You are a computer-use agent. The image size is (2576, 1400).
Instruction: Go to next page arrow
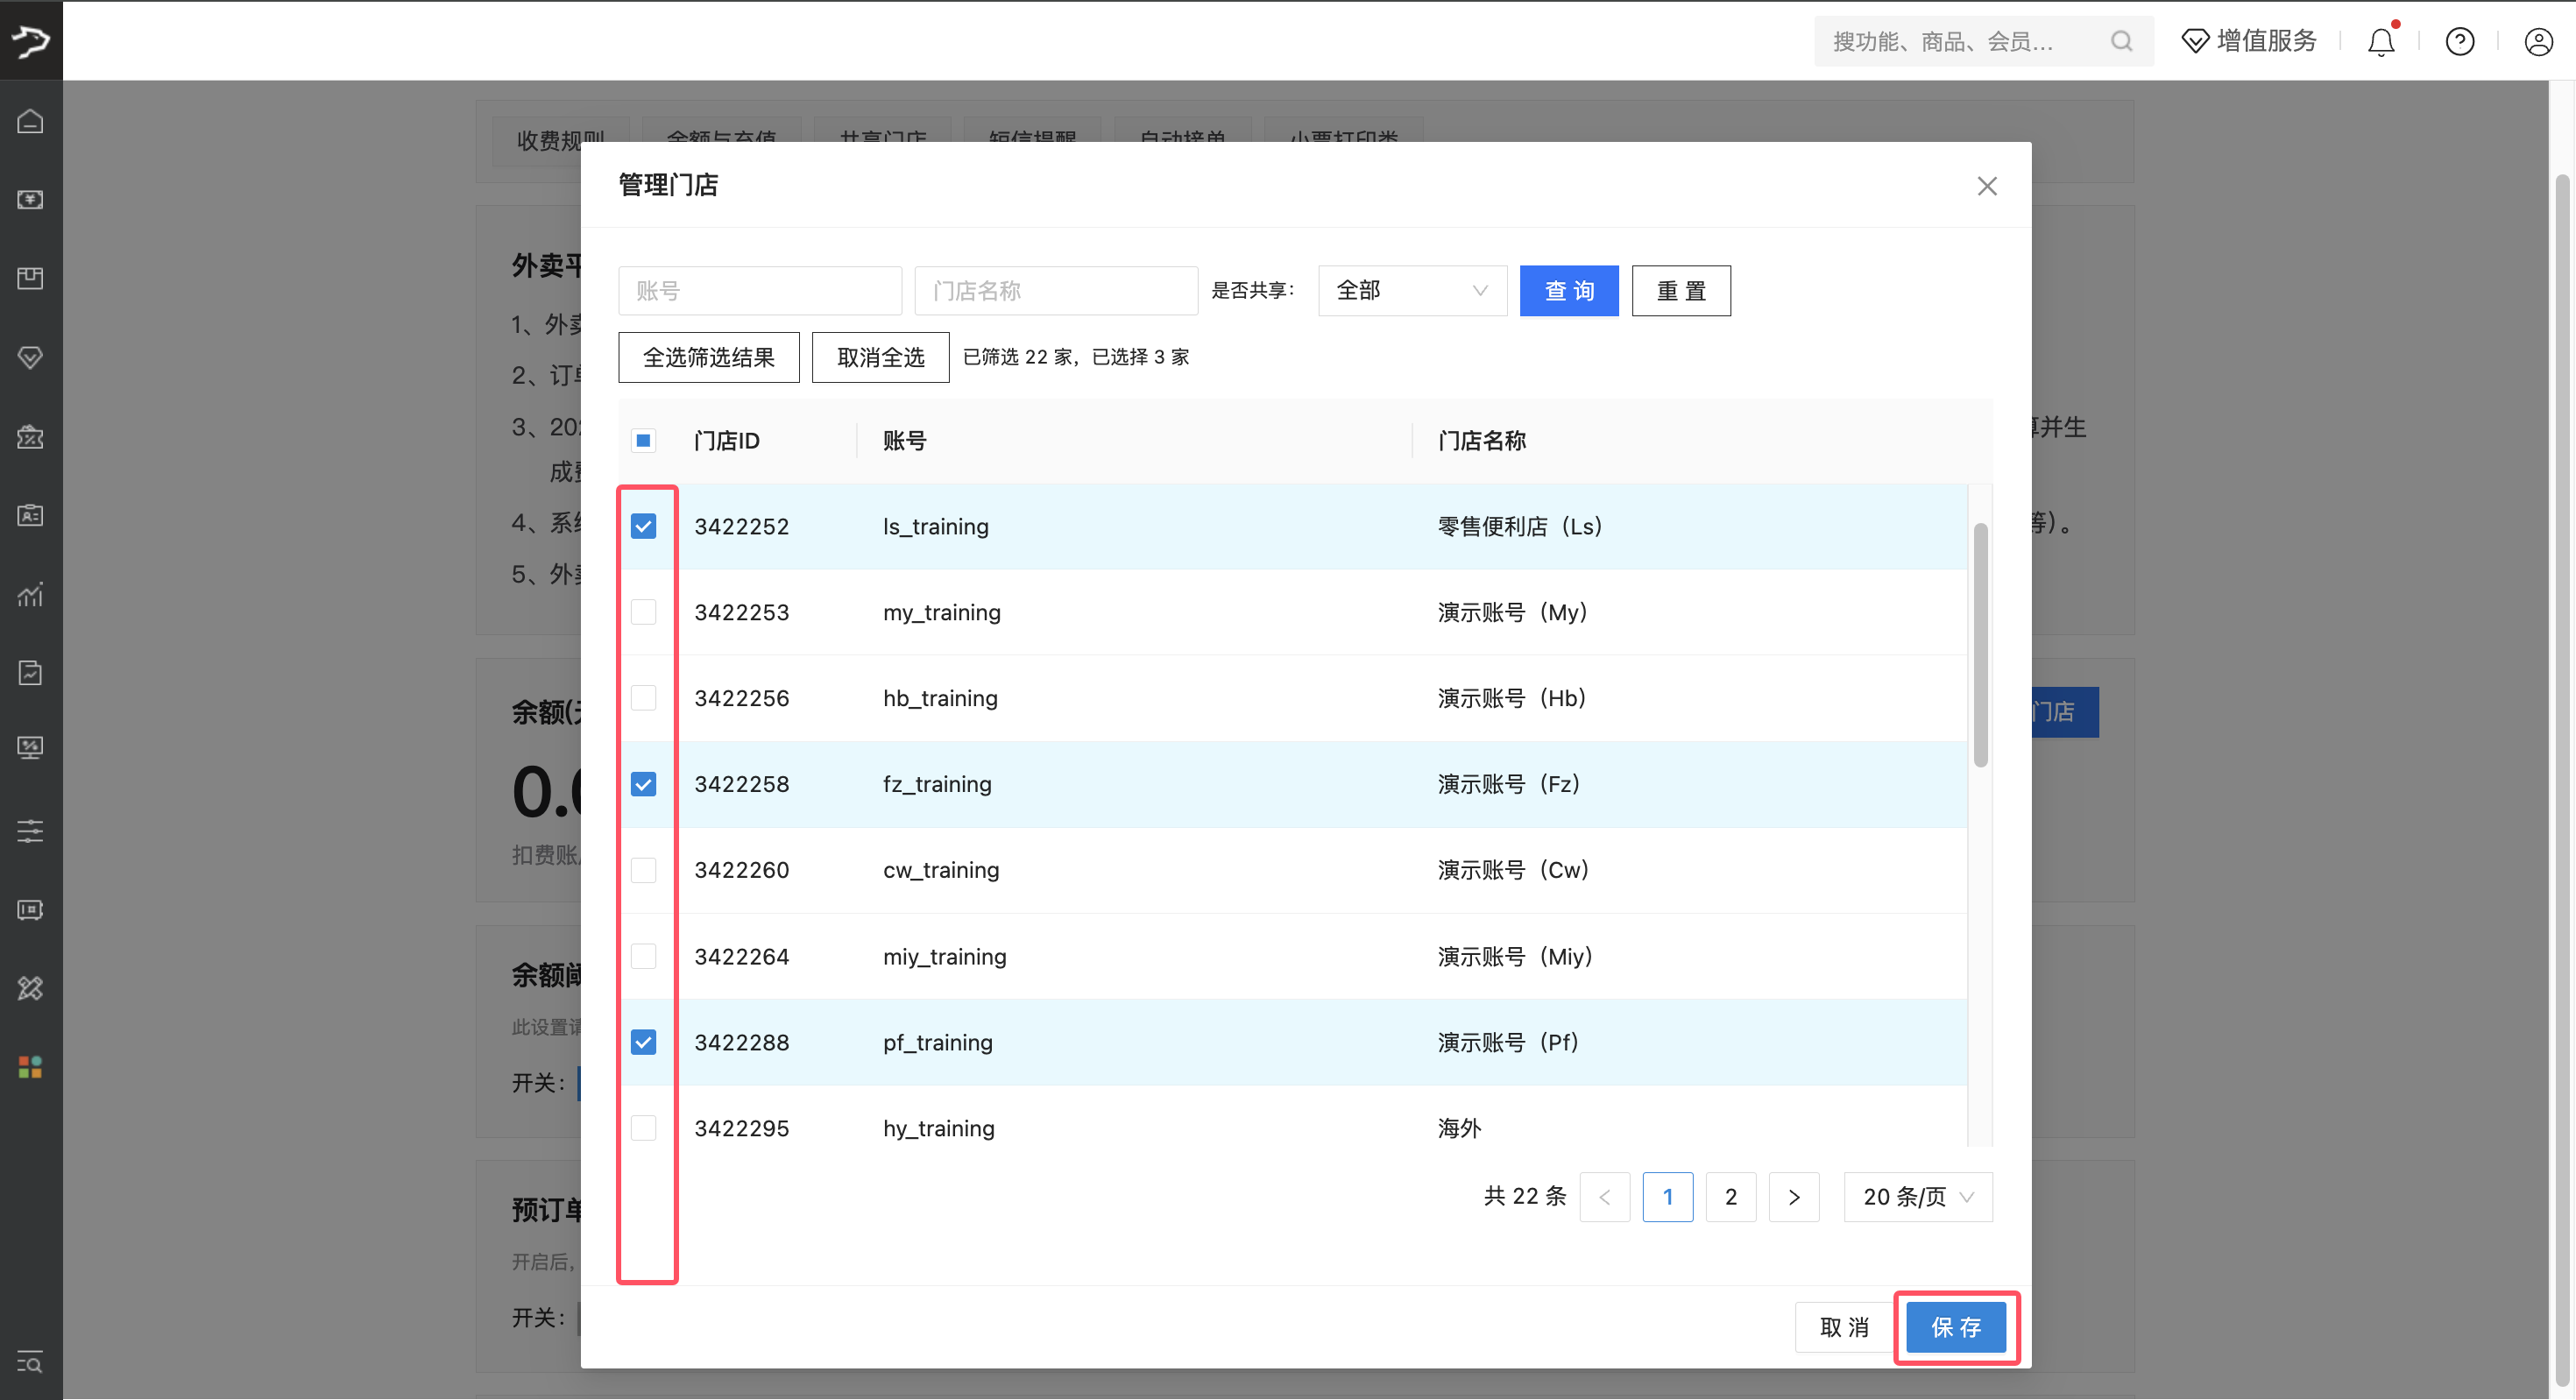pos(1793,1197)
